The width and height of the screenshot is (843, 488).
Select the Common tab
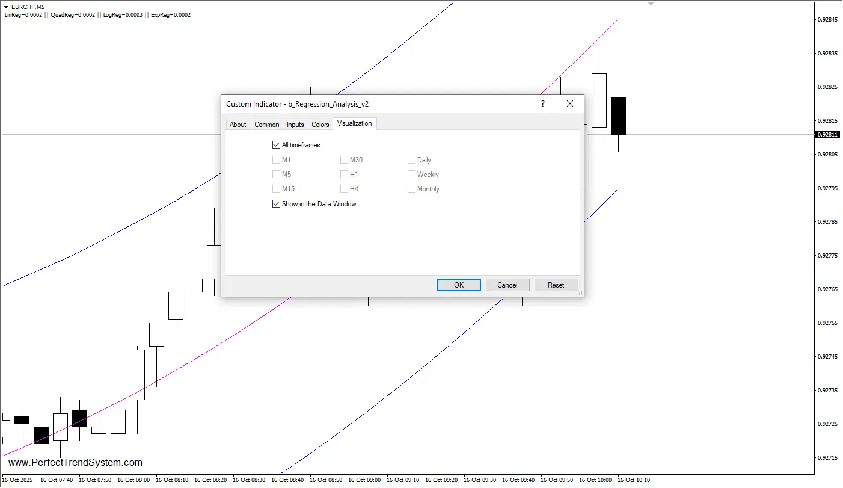point(266,124)
